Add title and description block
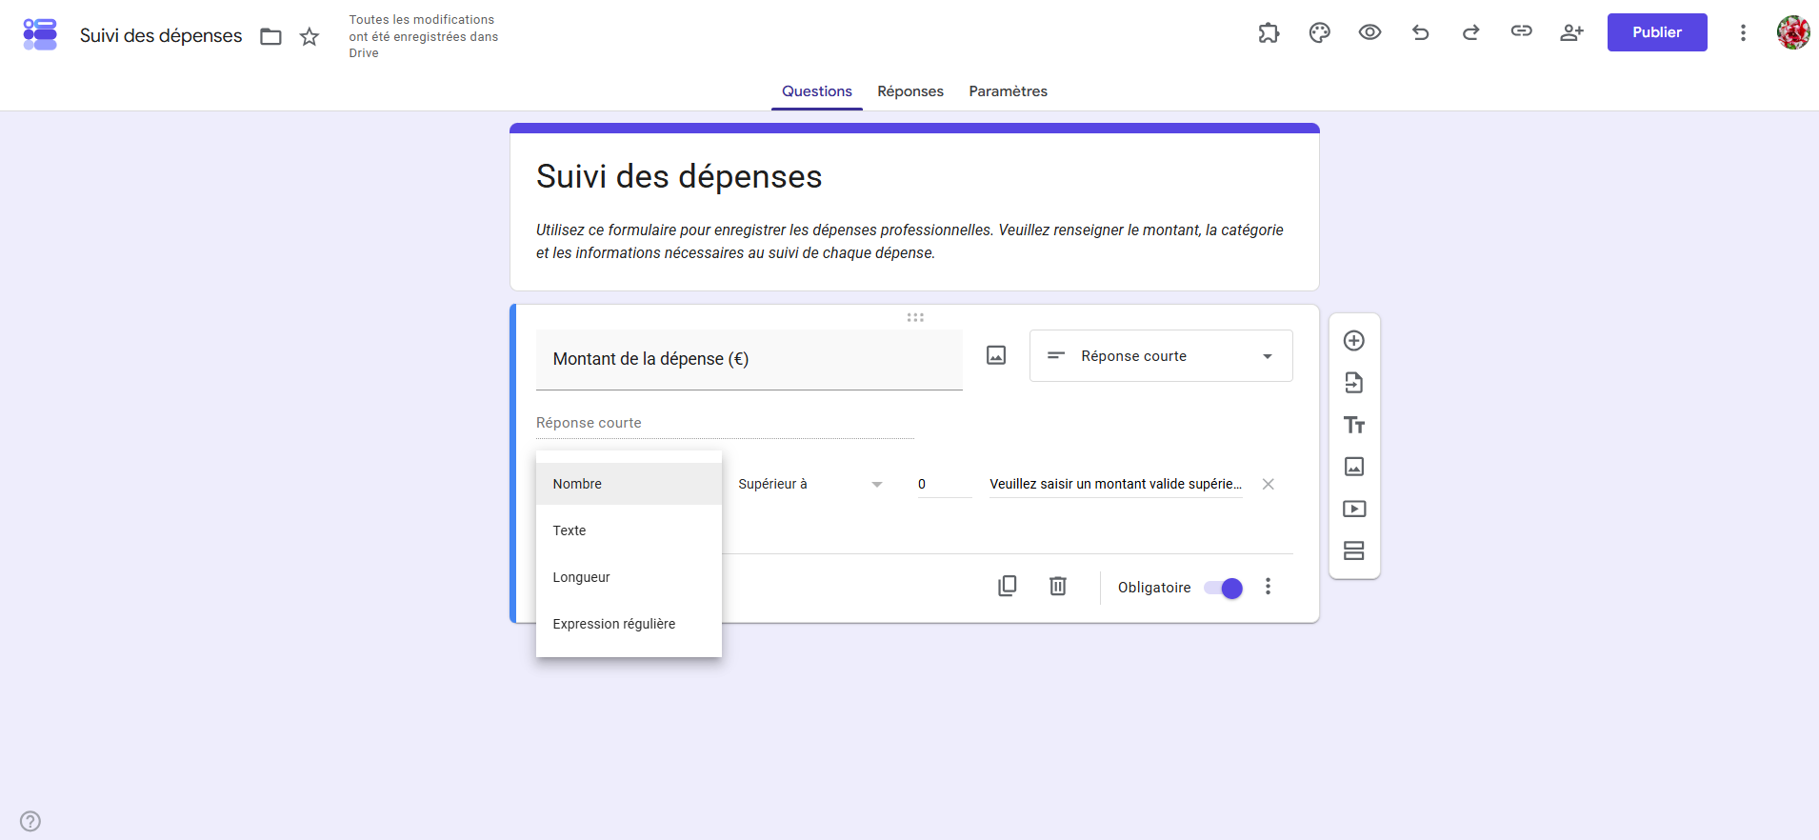Viewport: 1819px width, 840px height. coord(1354,425)
